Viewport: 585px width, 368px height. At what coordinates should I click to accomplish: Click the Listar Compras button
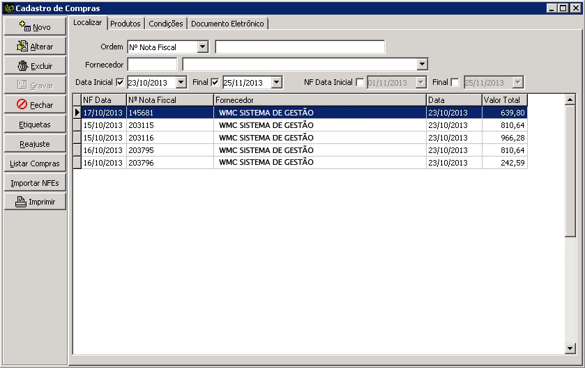point(35,163)
